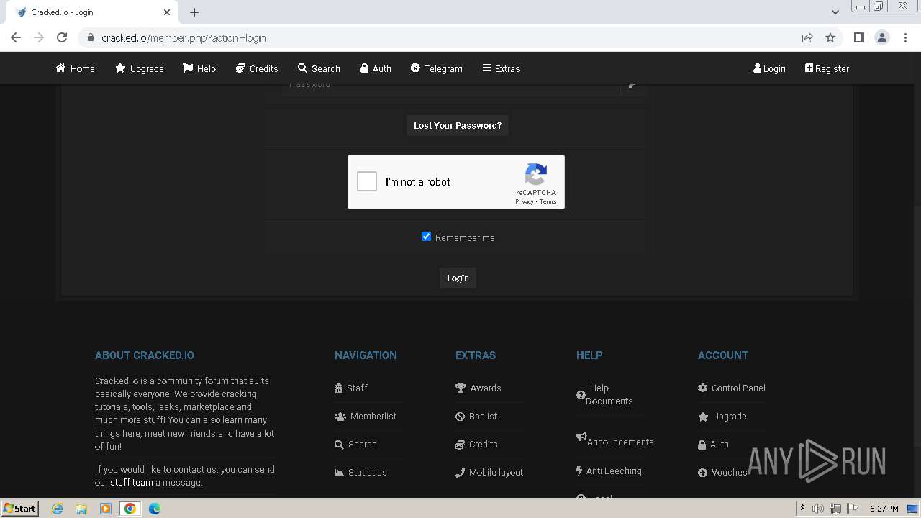921x518 pixels.
Task: Click the Action Center flag tray icon
Action: pyautogui.click(x=853, y=509)
